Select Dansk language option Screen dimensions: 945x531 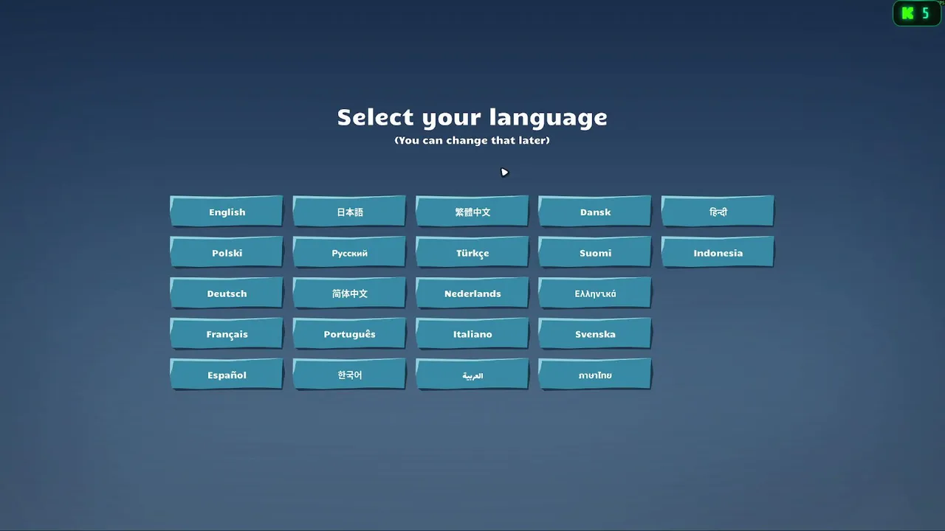pyautogui.click(x=595, y=212)
